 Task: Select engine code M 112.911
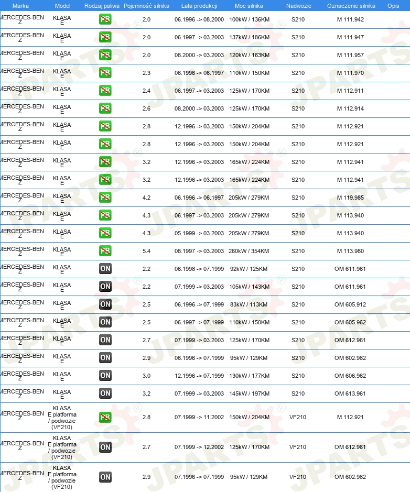pos(350,91)
